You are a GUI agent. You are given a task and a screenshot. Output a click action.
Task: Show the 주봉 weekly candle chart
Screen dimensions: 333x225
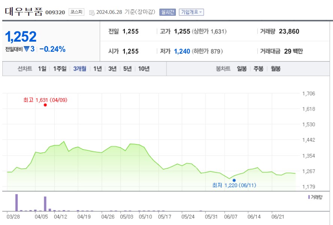[x=258, y=69]
